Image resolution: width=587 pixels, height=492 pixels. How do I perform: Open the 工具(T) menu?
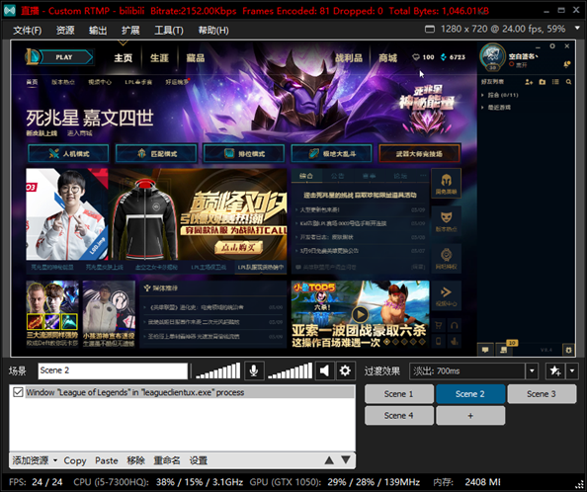coord(169,31)
